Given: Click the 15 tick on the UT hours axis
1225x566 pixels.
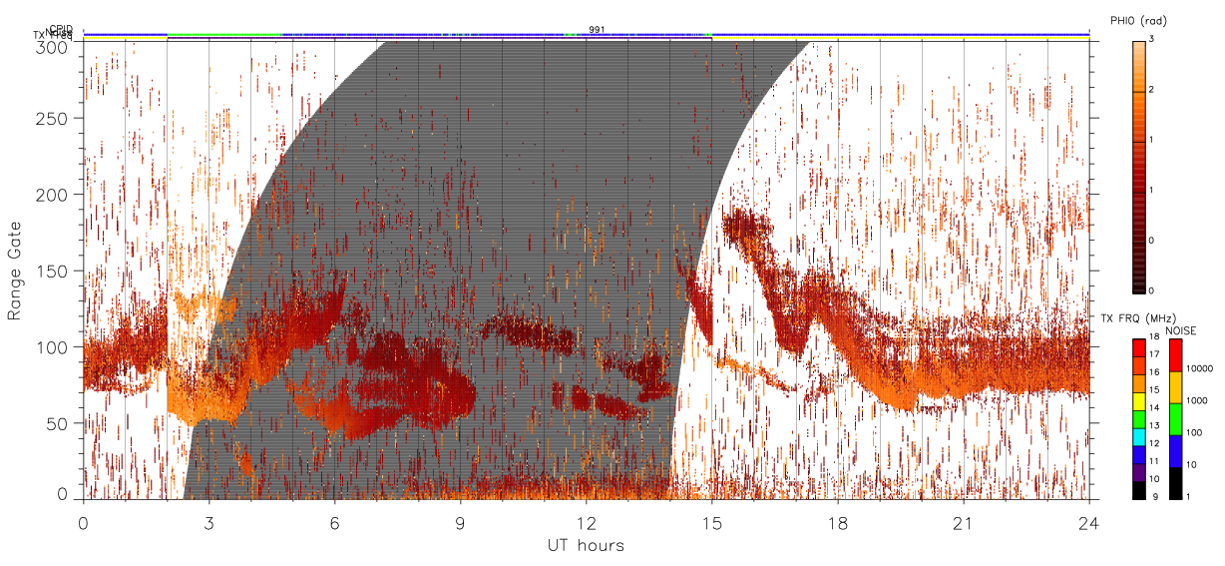Looking at the screenshot, I should (711, 523).
